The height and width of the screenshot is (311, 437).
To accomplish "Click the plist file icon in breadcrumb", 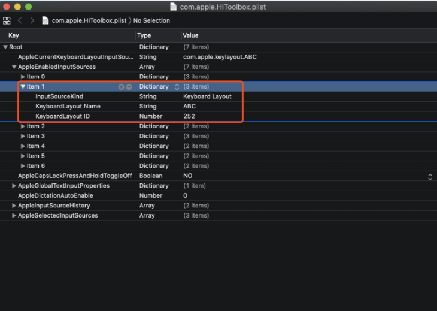I will click(x=46, y=20).
